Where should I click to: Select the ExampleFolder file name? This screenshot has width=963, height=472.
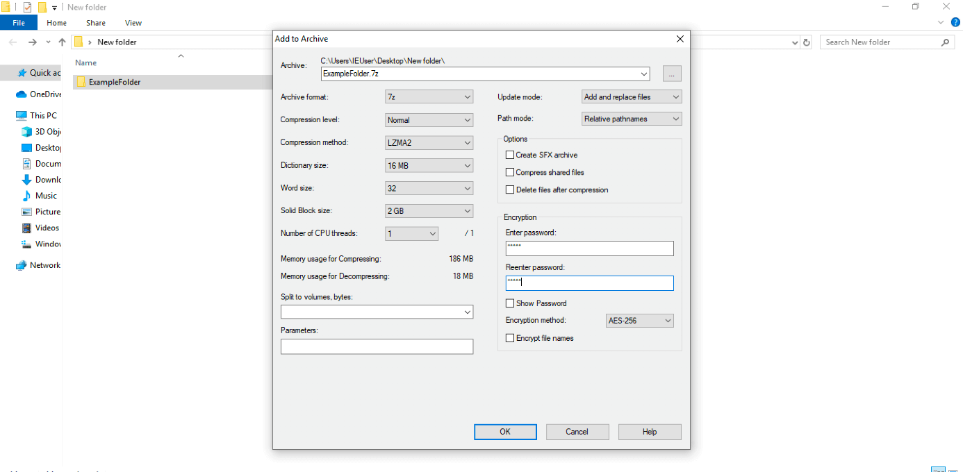coord(115,82)
